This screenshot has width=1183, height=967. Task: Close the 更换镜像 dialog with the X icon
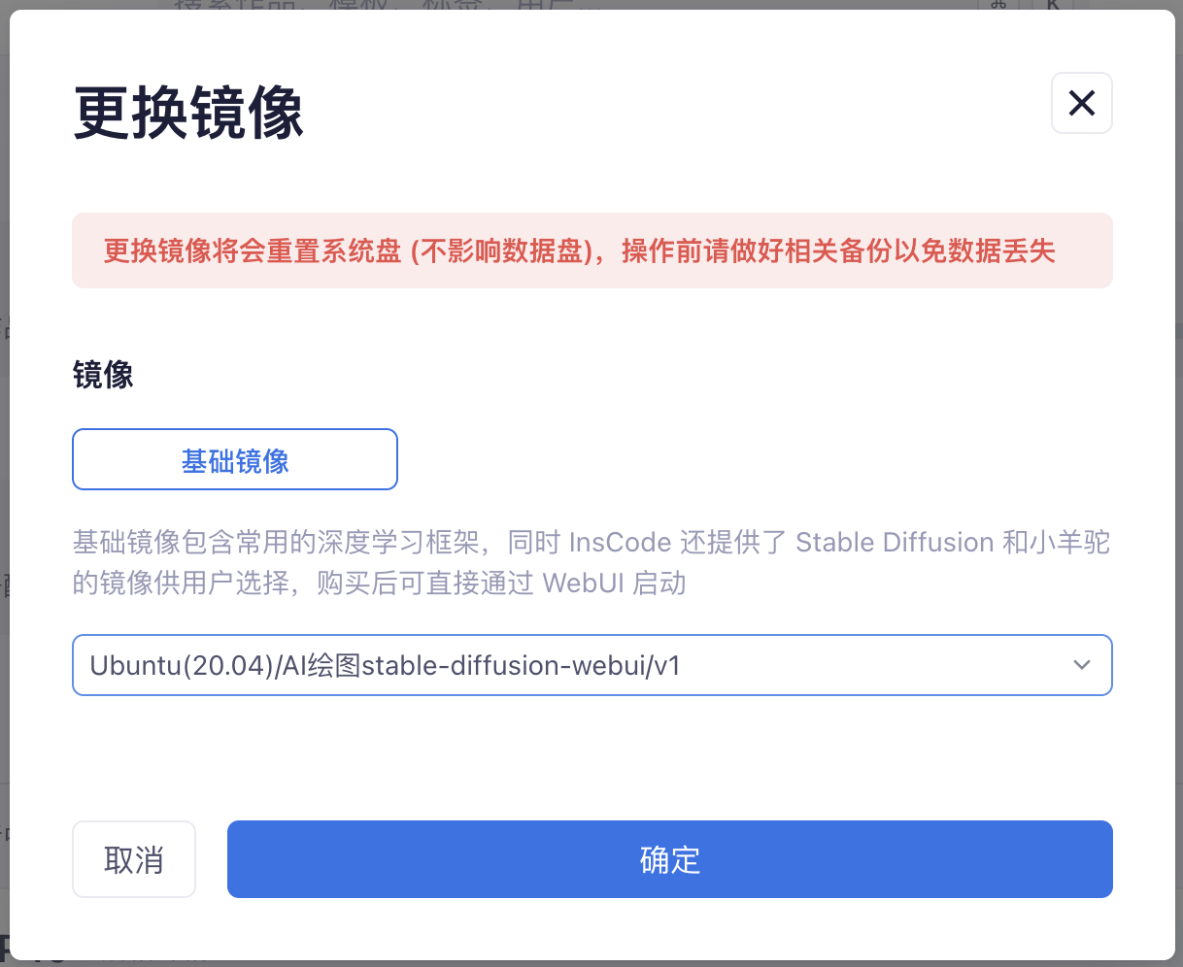click(x=1081, y=103)
